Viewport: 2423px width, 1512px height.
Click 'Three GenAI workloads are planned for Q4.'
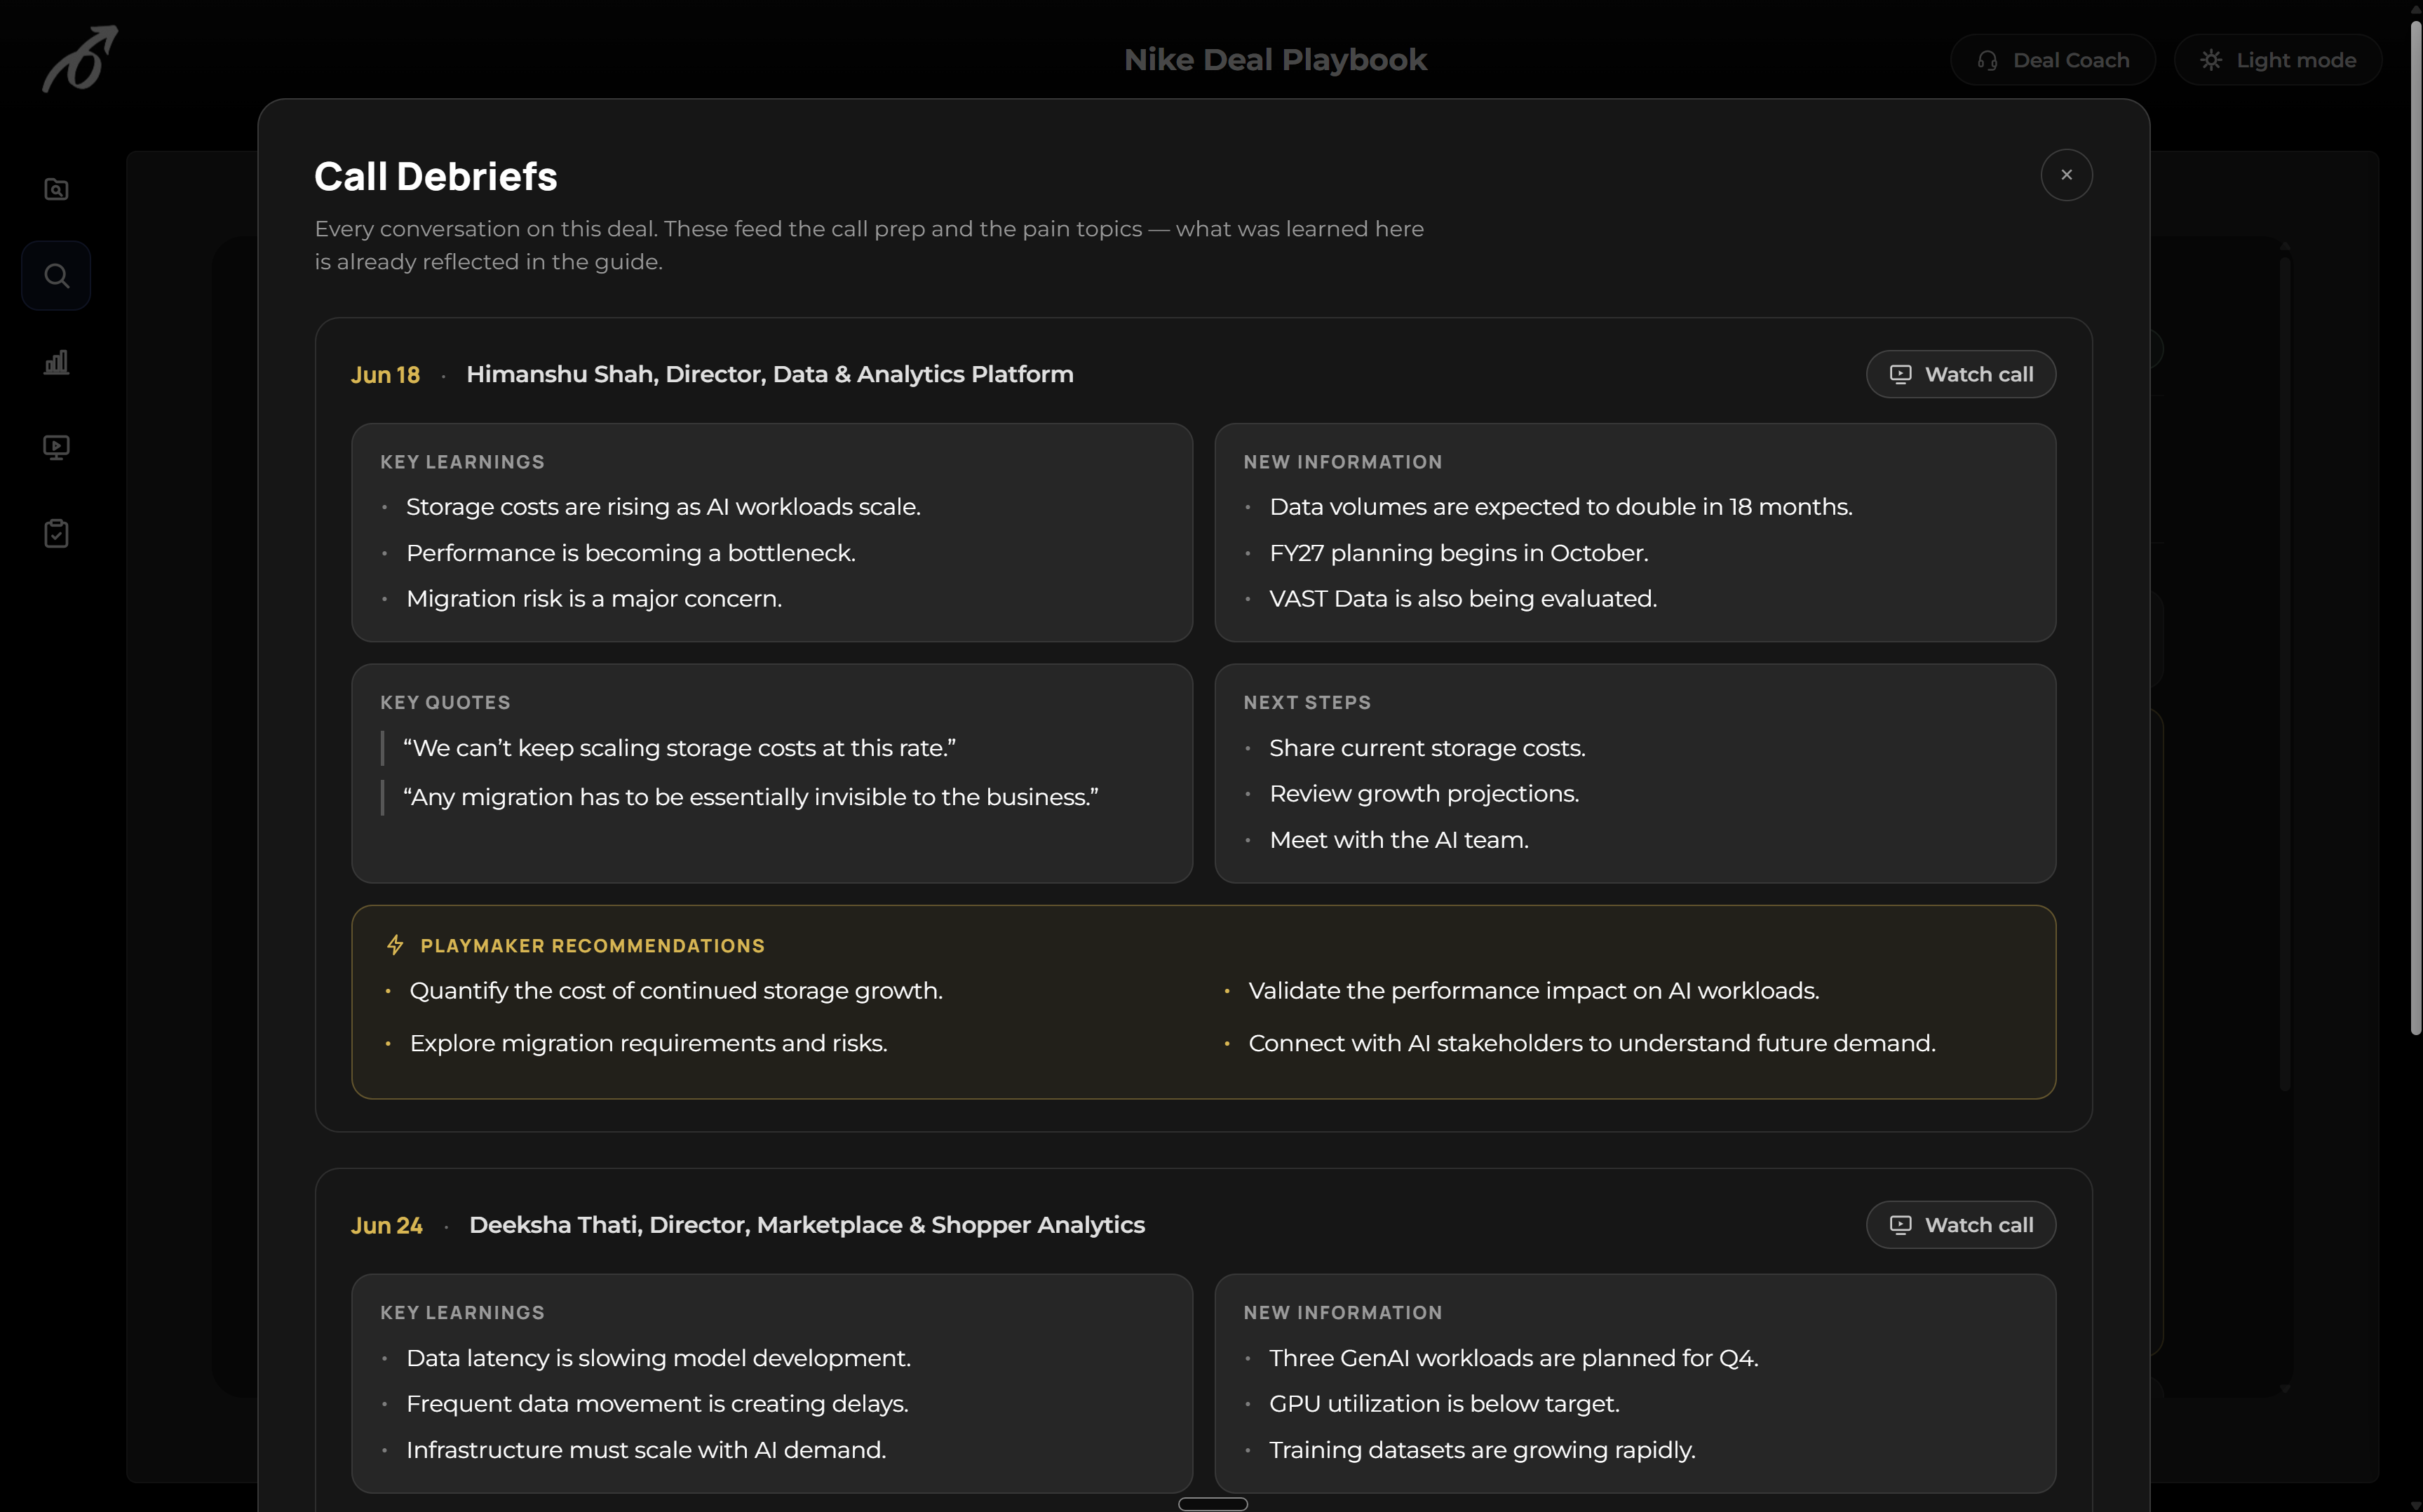coord(1514,1358)
